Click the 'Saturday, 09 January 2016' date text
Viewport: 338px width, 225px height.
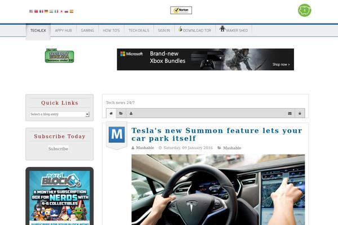[x=188, y=148]
